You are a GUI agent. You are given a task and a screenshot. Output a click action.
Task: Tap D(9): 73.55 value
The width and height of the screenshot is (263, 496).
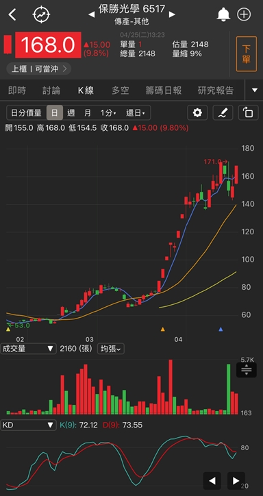123,425
